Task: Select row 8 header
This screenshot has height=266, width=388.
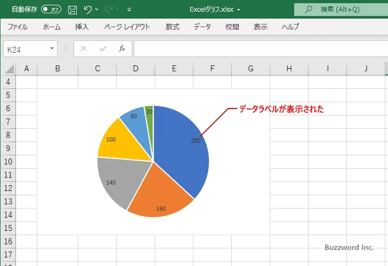Action: click(8, 135)
